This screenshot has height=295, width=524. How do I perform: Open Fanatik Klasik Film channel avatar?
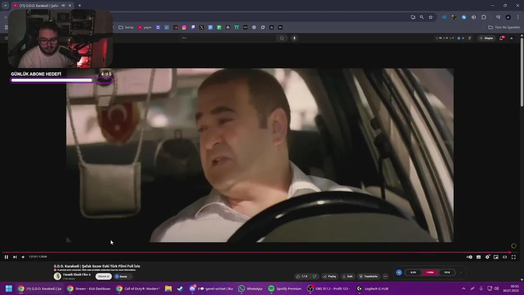pyautogui.click(x=57, y=276)
